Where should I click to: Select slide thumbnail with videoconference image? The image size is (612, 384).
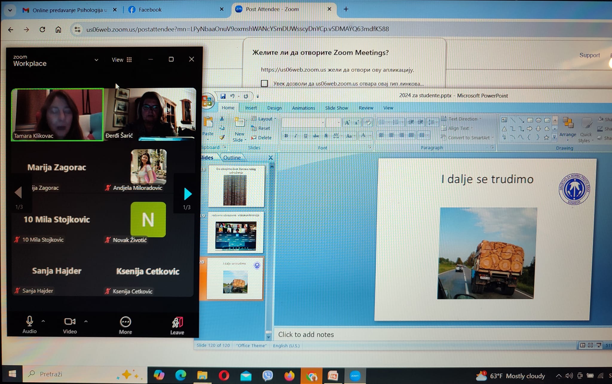pos(235,233)
